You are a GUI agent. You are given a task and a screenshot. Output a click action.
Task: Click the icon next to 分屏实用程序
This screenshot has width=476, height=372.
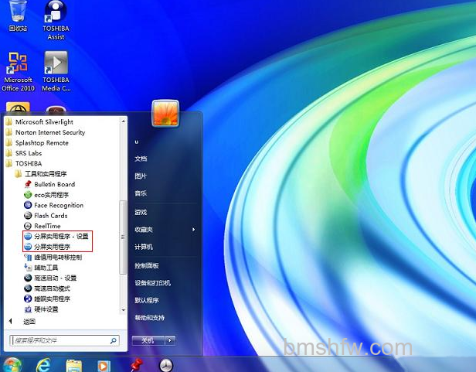pos(28,247)
